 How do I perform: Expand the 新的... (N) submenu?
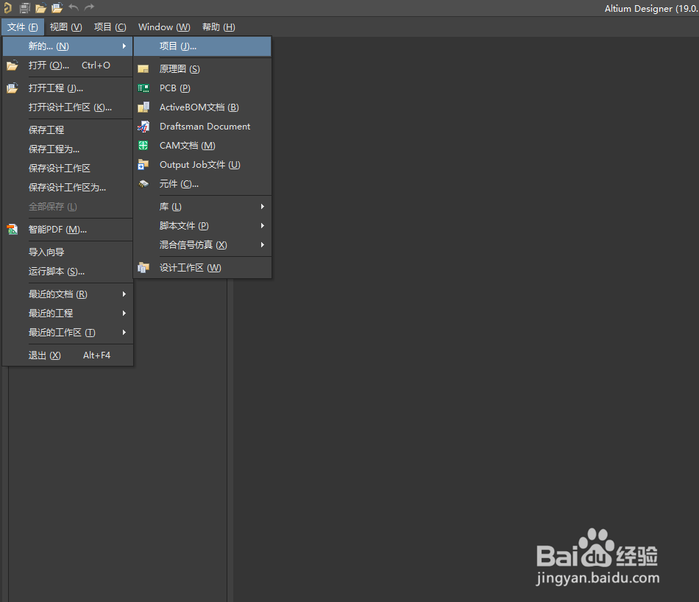pos(68,46)
